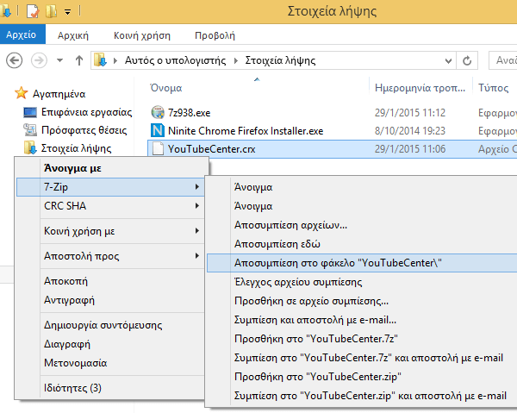The height and width of the screenshot is (413, 517).
Task: Click the Back navigation arrow
Action: coord(14,60)
